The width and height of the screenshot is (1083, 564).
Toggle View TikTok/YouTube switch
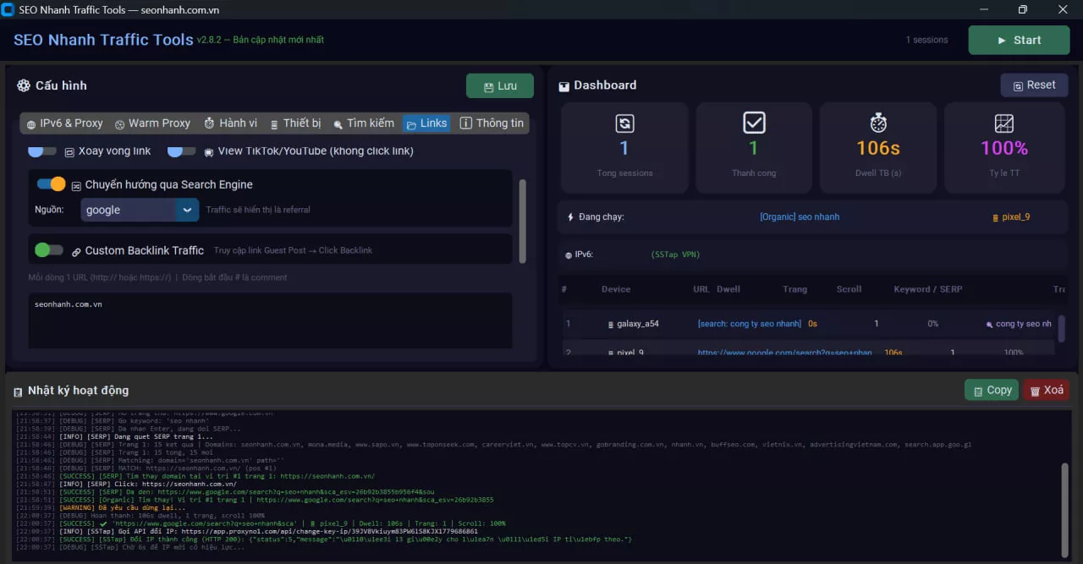click(x=181, y=151)
